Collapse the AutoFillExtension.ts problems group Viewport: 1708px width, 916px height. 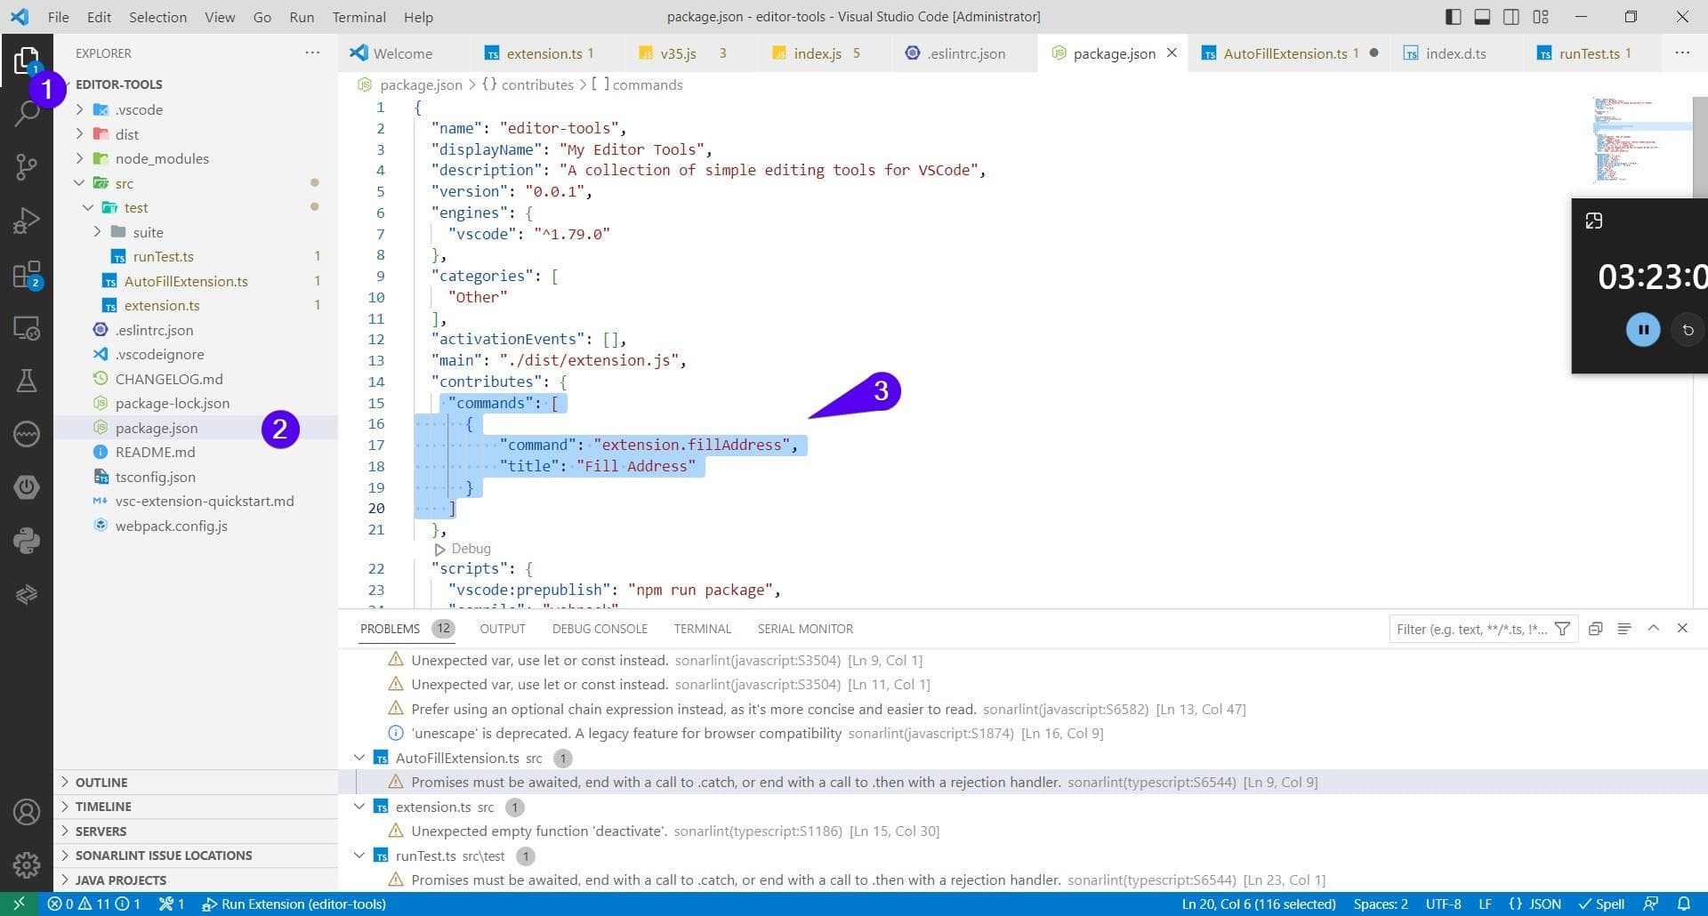pyautogui.click(x=359, y=758)
